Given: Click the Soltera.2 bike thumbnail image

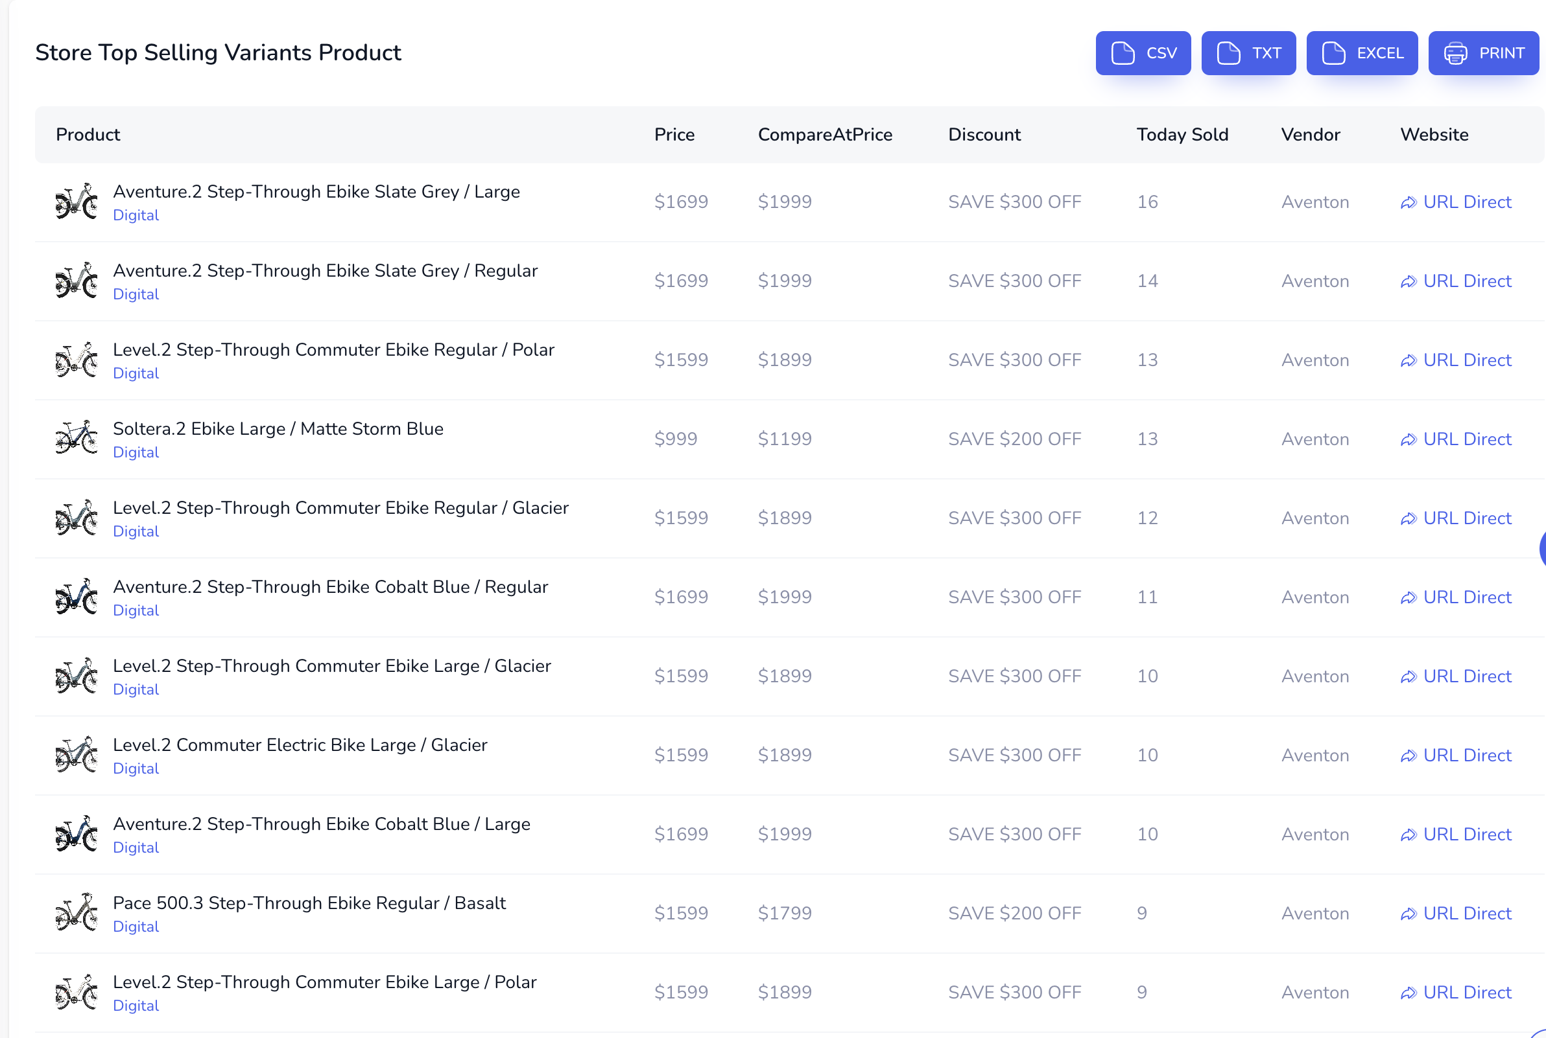Looking at the screenshot, I should click(x=75, y=438).
